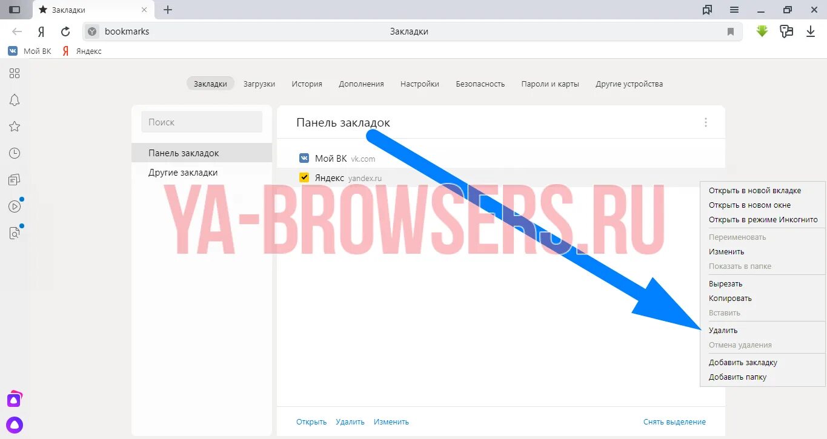Click Удалить in the bottom bar
Screen dimensions: 827x439
point(350,421)
